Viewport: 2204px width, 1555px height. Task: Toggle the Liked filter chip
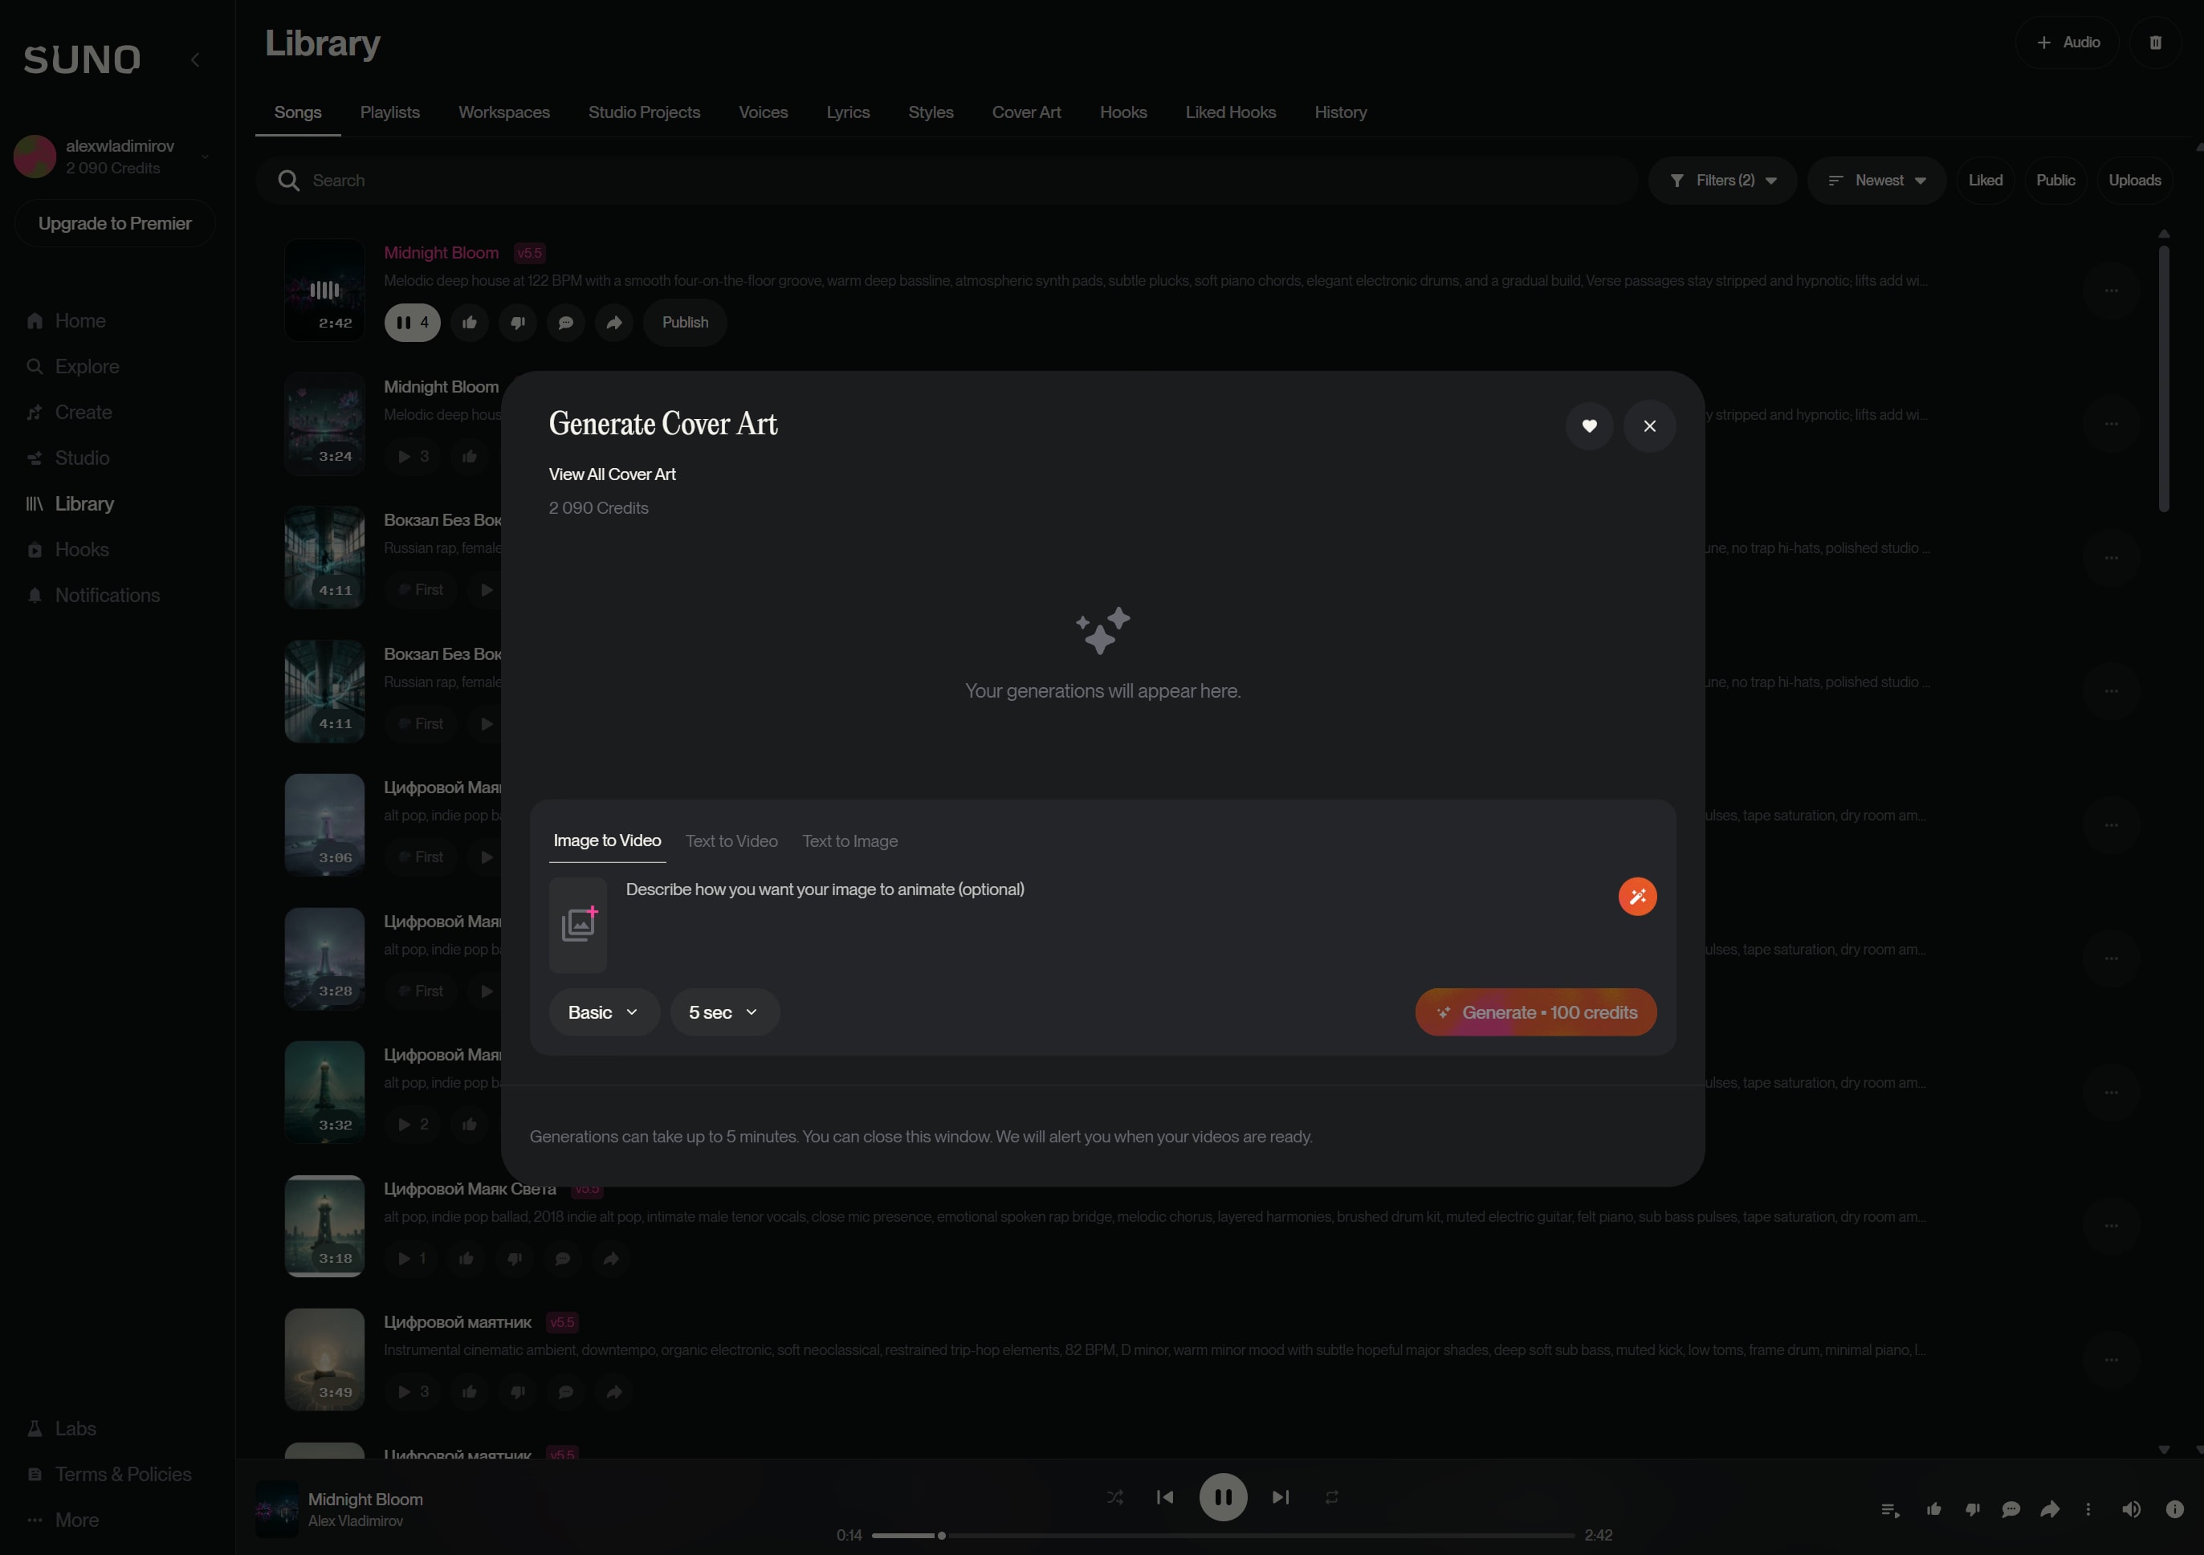(1985, 181)
